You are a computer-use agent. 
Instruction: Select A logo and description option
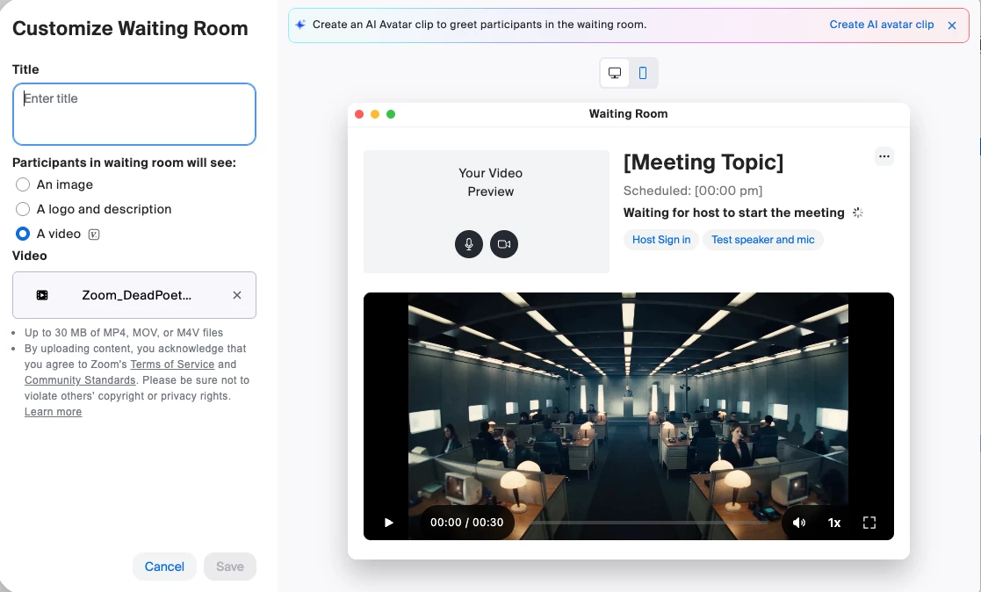click(23, 209)
